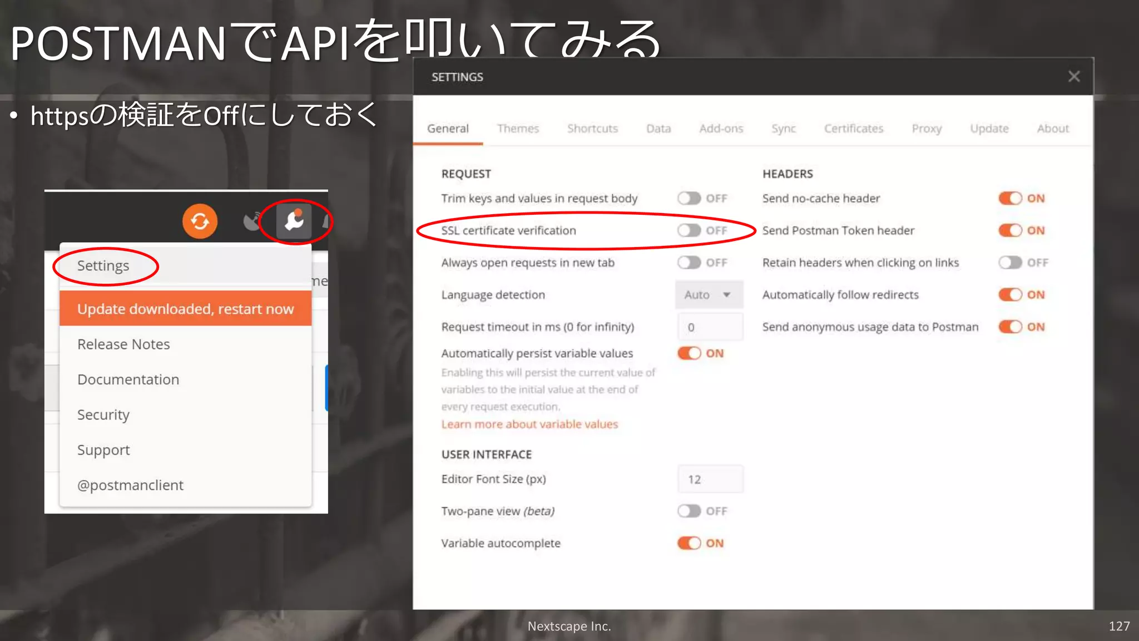The width and height of the screenshot is (1139, 641).
Task: Open the wrench settings menu icon
Action: click(294, 221)
